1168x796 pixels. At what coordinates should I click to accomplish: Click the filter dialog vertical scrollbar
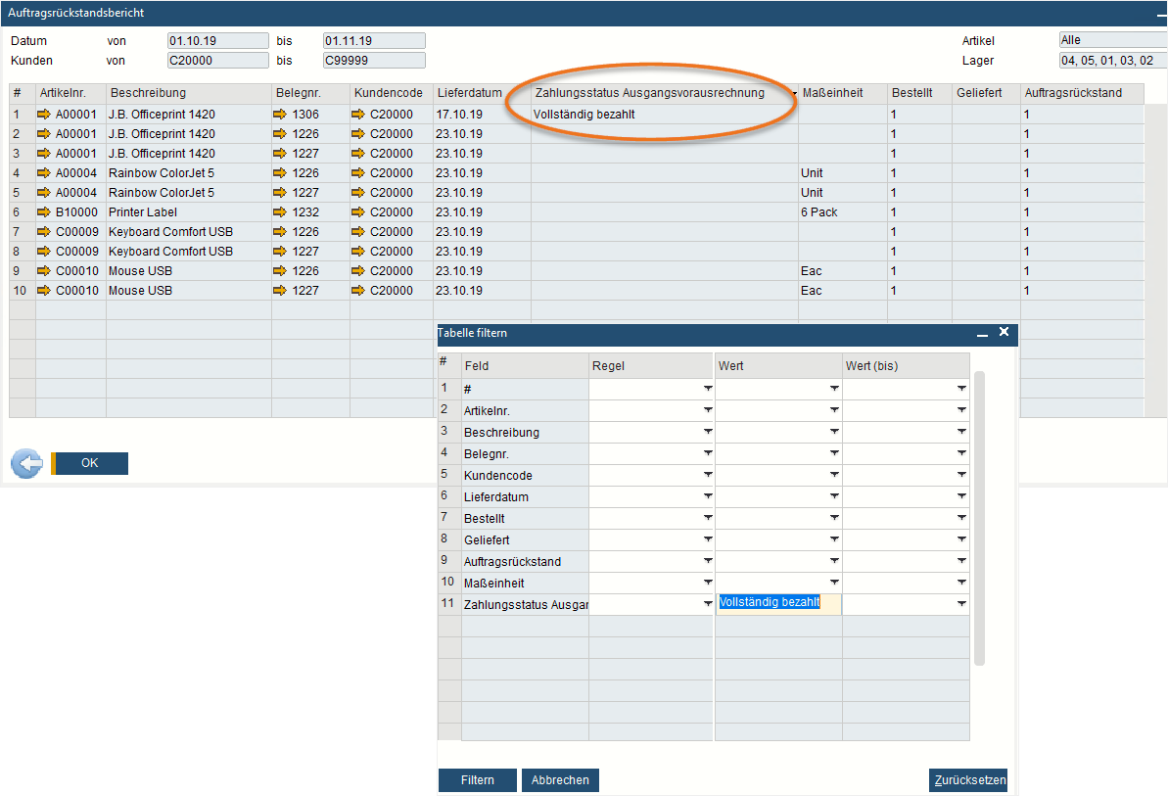[x=980, y=518]
